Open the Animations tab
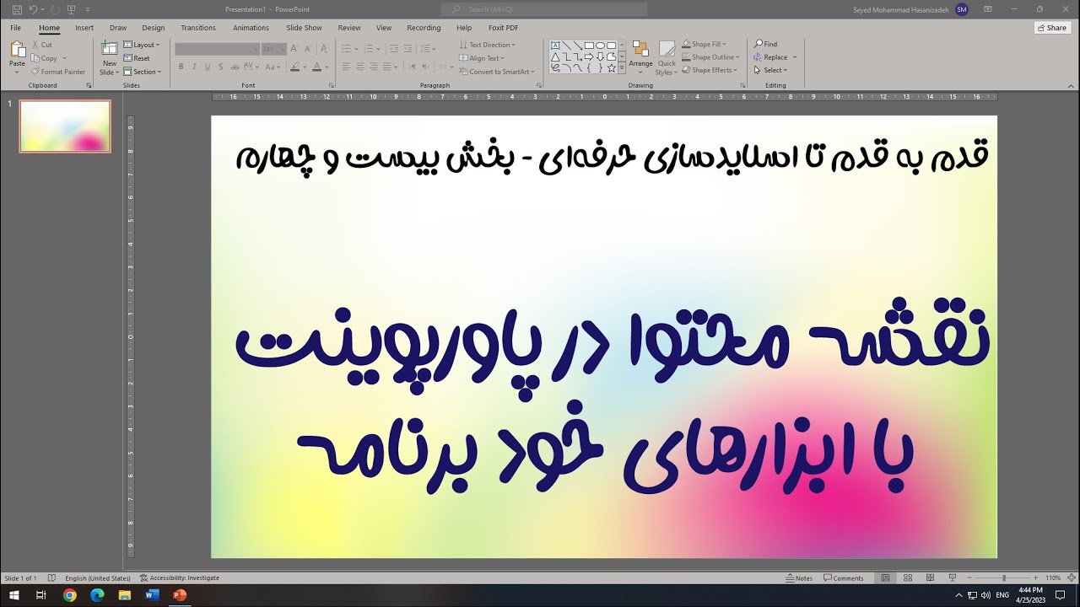 (251, 28)
